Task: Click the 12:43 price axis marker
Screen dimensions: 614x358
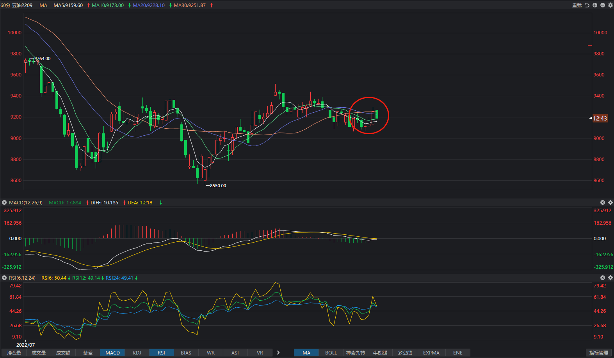Action: (600, 118)
